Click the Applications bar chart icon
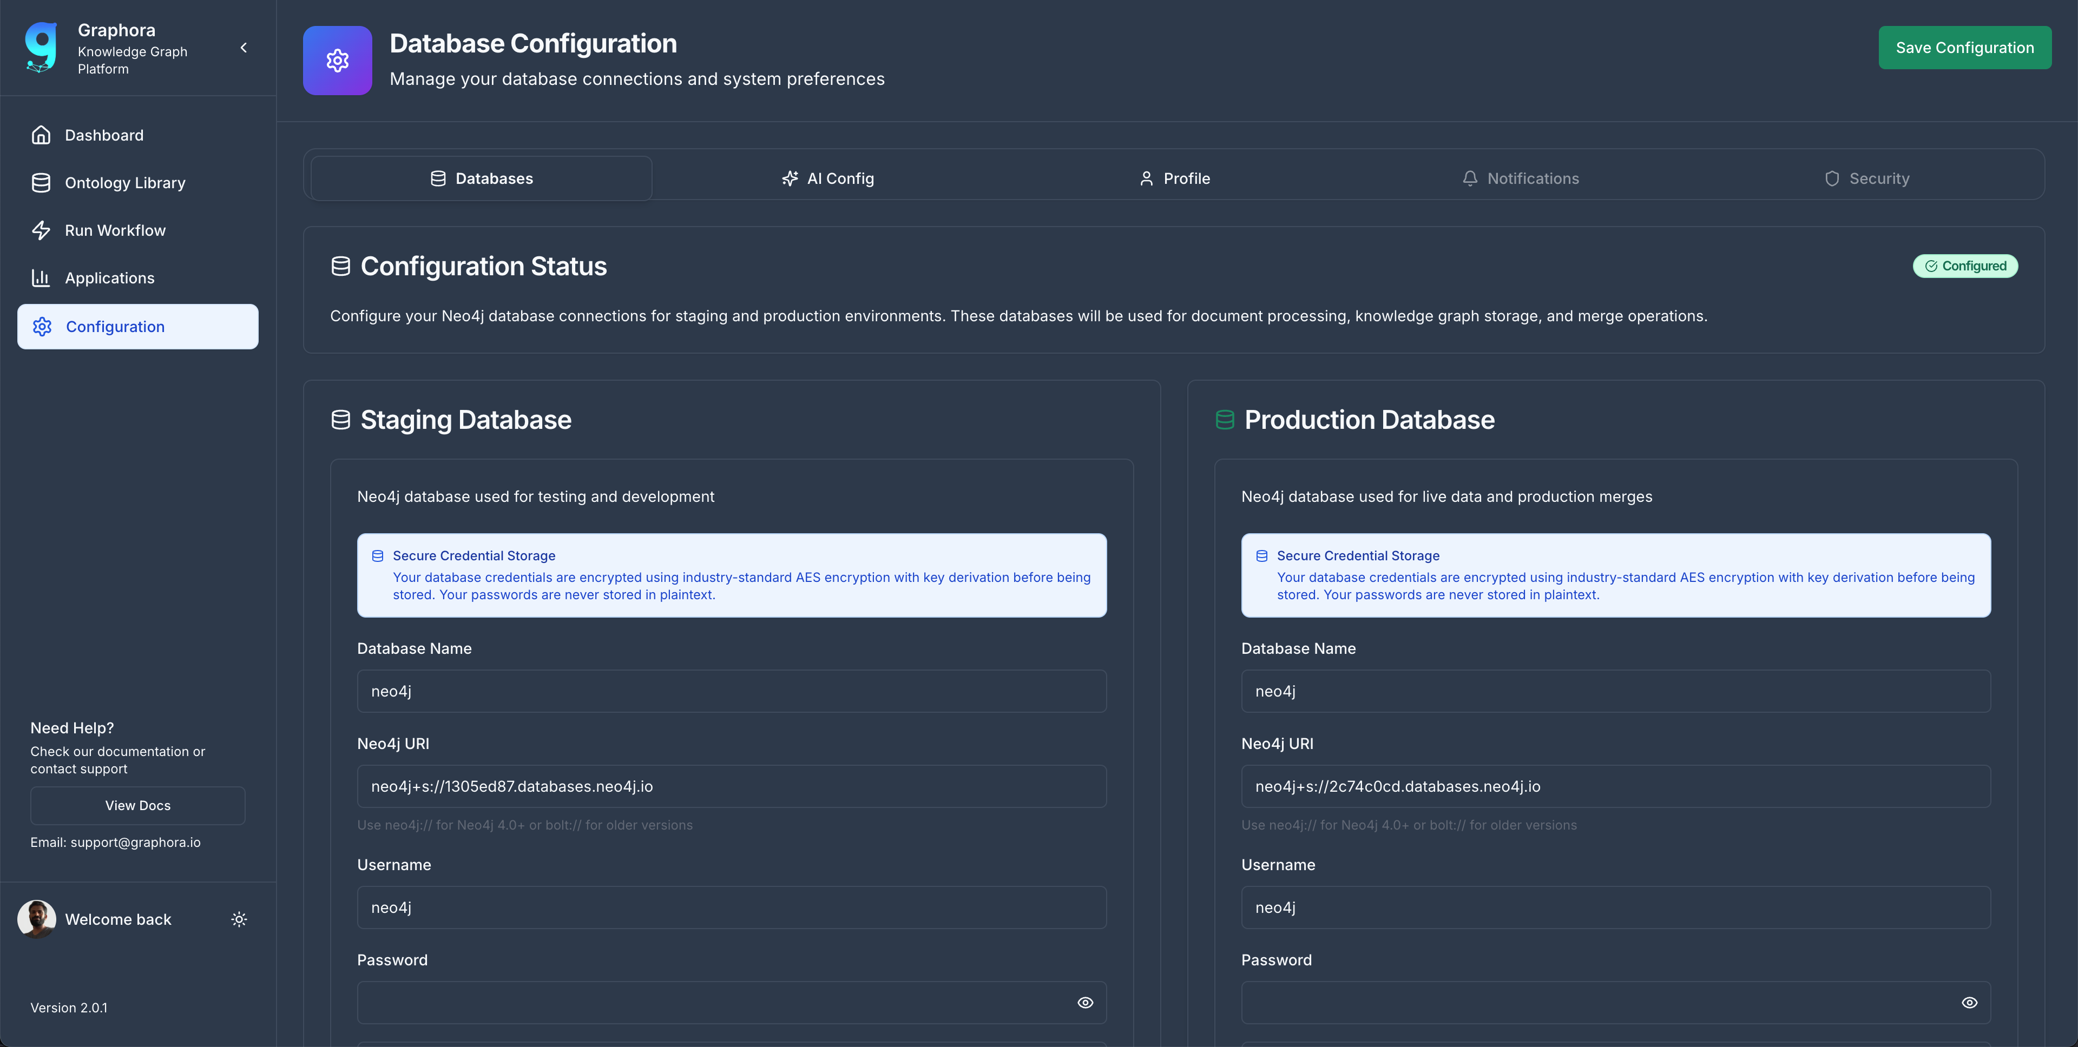This screenshot has height=1047, width=2078. coord(41,278)
